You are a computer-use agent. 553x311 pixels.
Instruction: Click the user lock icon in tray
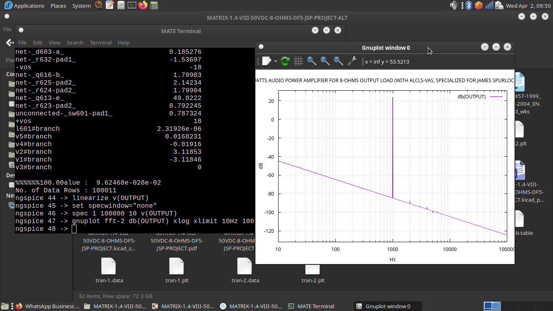500,5
